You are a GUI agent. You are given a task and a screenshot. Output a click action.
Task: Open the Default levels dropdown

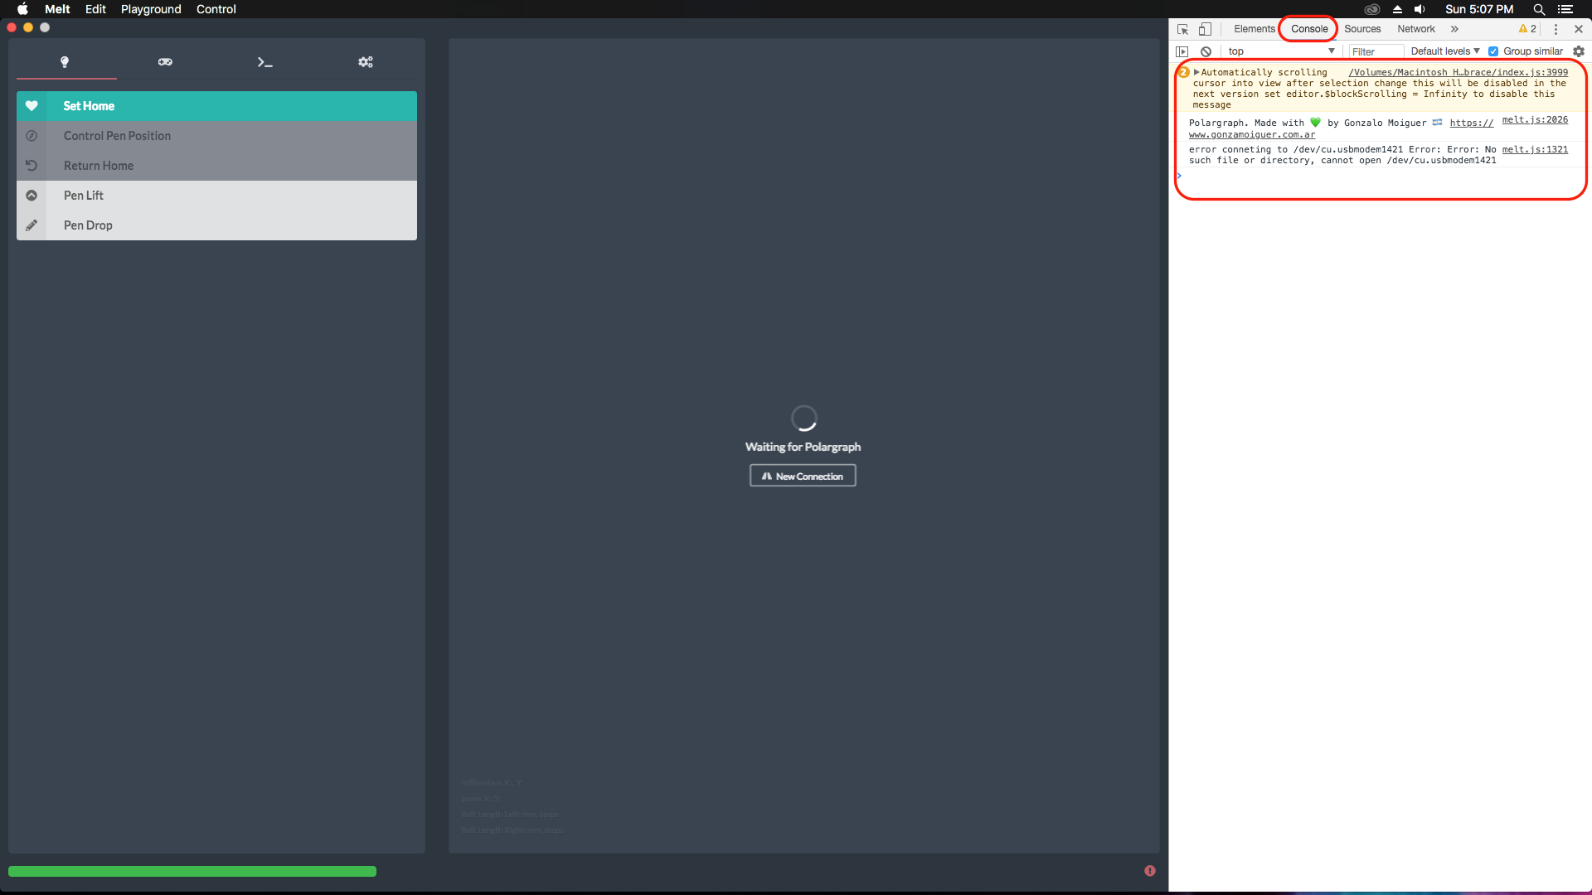click(x=1444, y=51)
